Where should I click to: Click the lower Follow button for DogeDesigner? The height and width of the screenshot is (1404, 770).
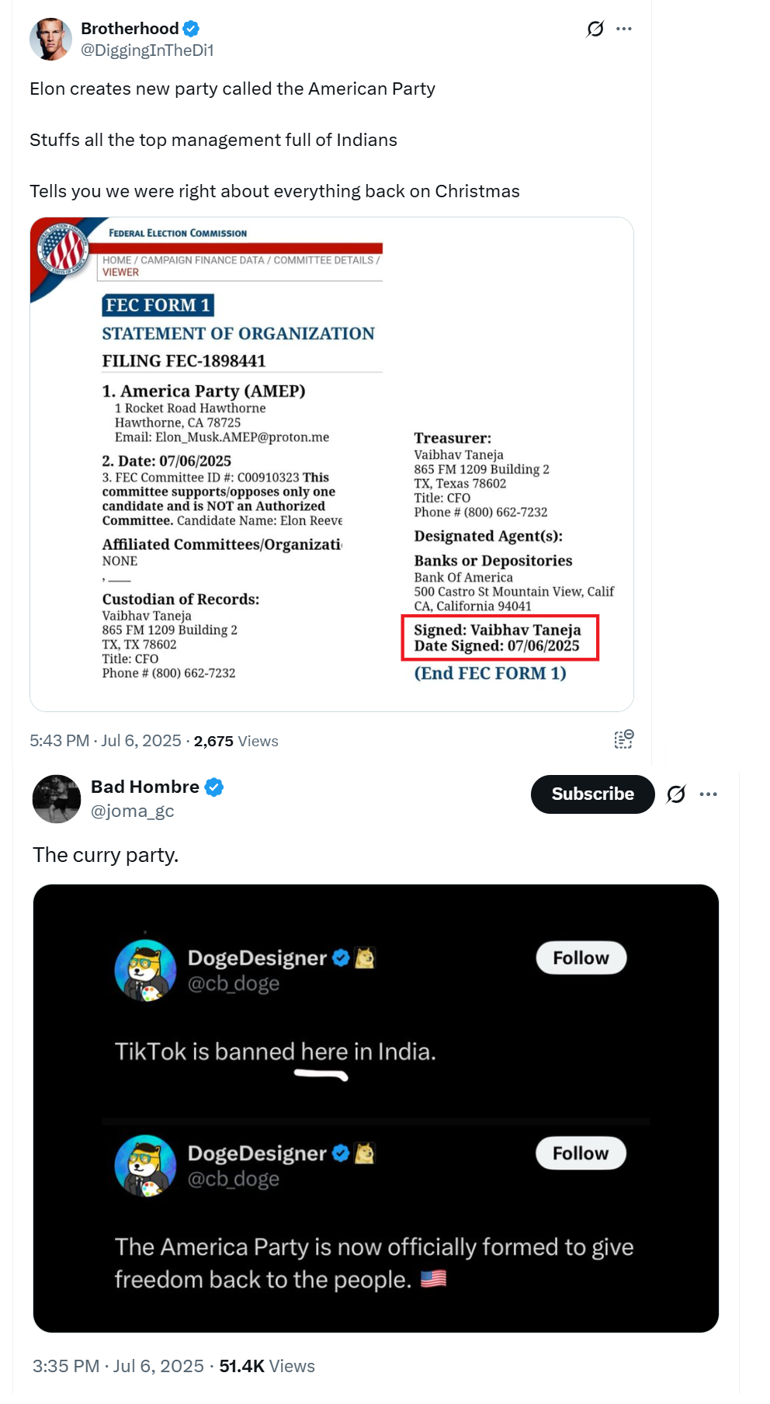point(581,1153)
